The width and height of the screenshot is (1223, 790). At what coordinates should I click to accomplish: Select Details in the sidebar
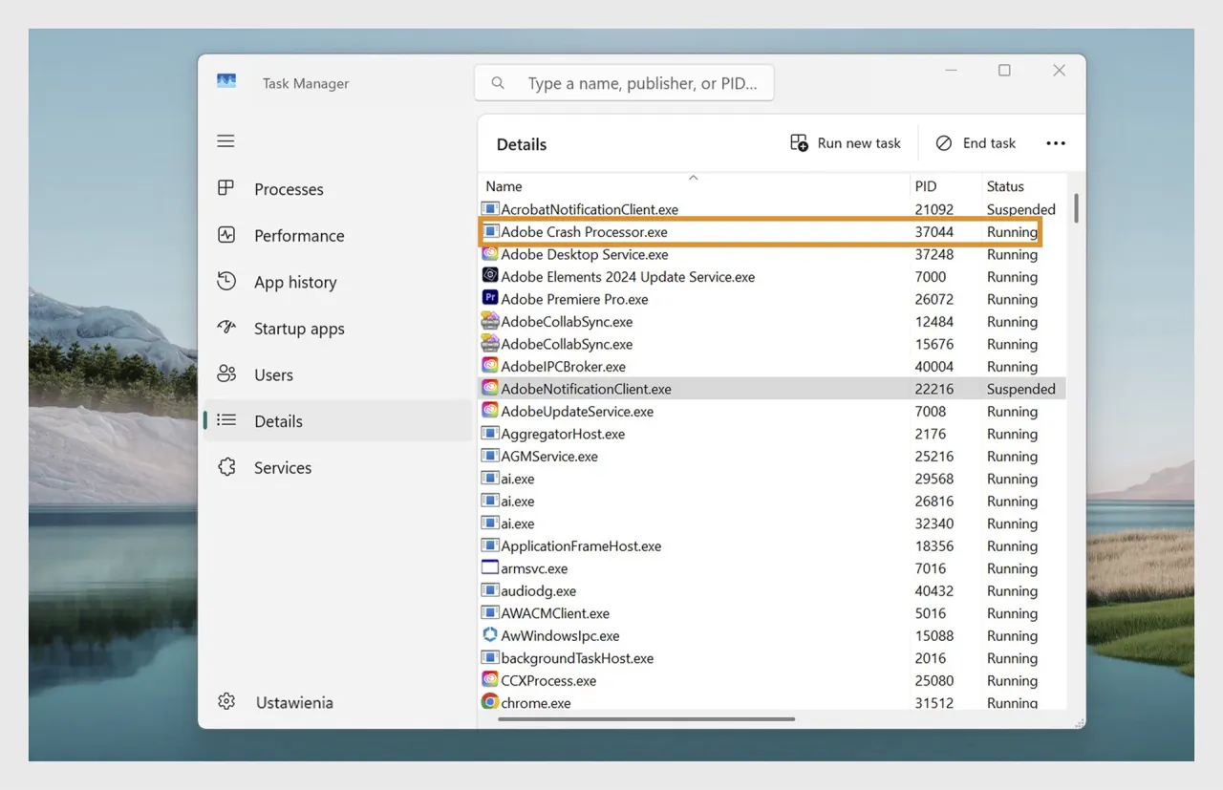click(x=278, y=421)
